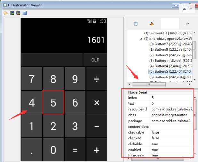Click the 8 key on calculator
Viewport: 198px width, 162px height.
pyautogui.click(x=53, y=79)
